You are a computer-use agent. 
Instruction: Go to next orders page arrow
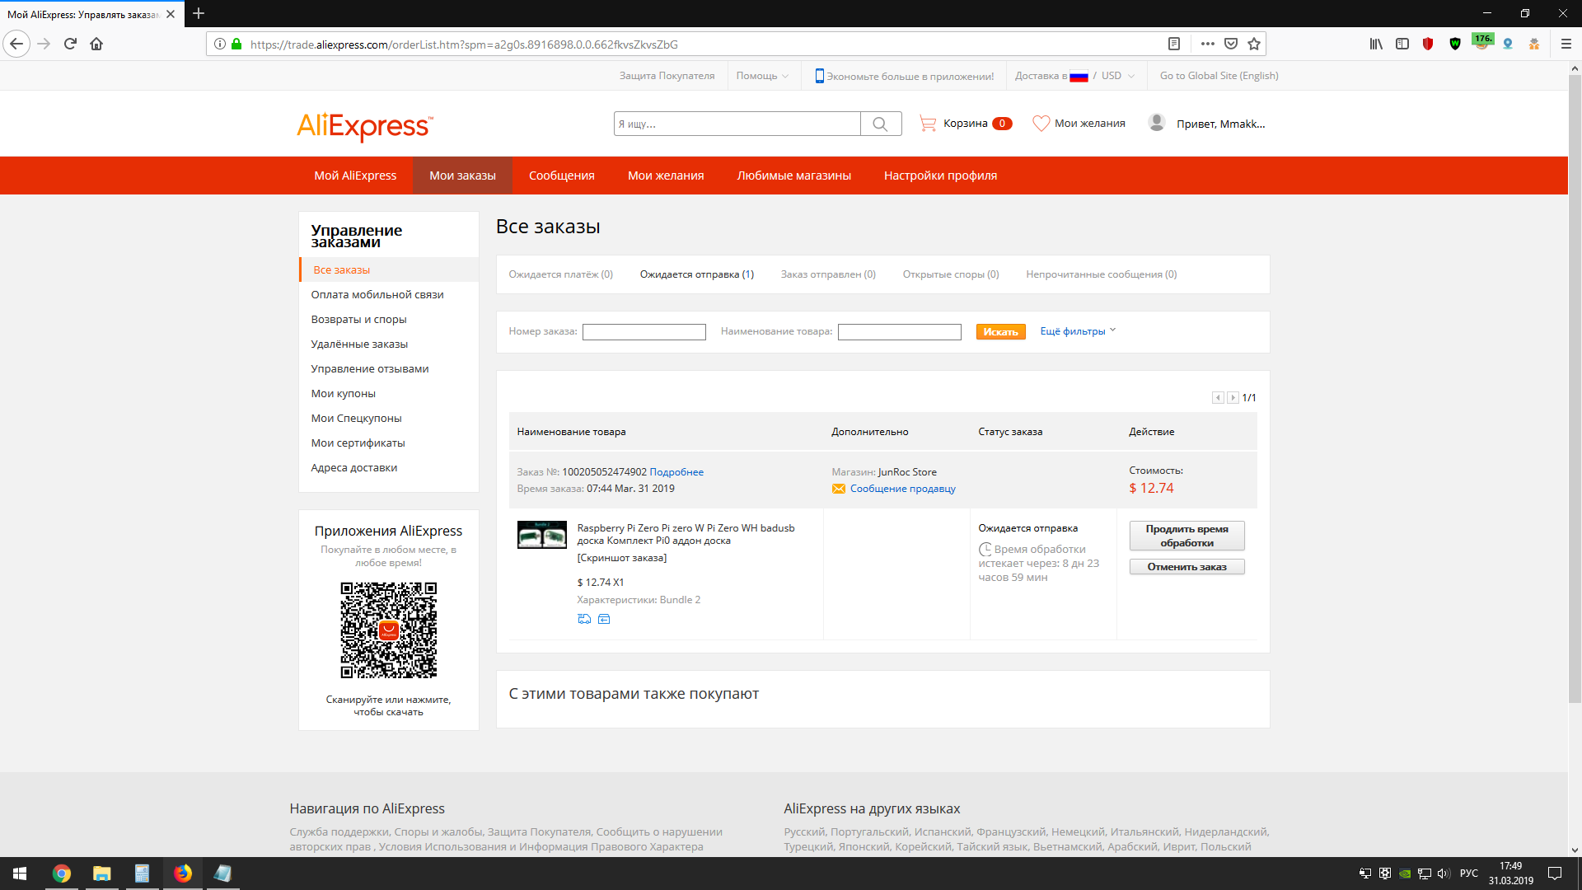pos(1233,397)
